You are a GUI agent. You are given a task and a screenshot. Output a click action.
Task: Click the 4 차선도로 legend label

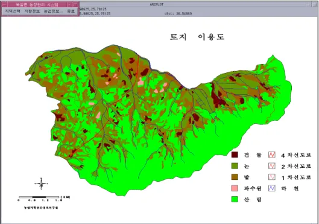point(296,155)
